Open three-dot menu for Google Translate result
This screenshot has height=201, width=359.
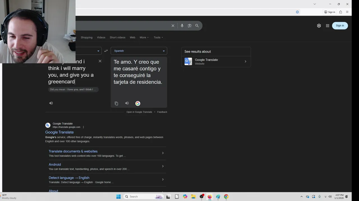pyautogui.click(x=83, y=127)
